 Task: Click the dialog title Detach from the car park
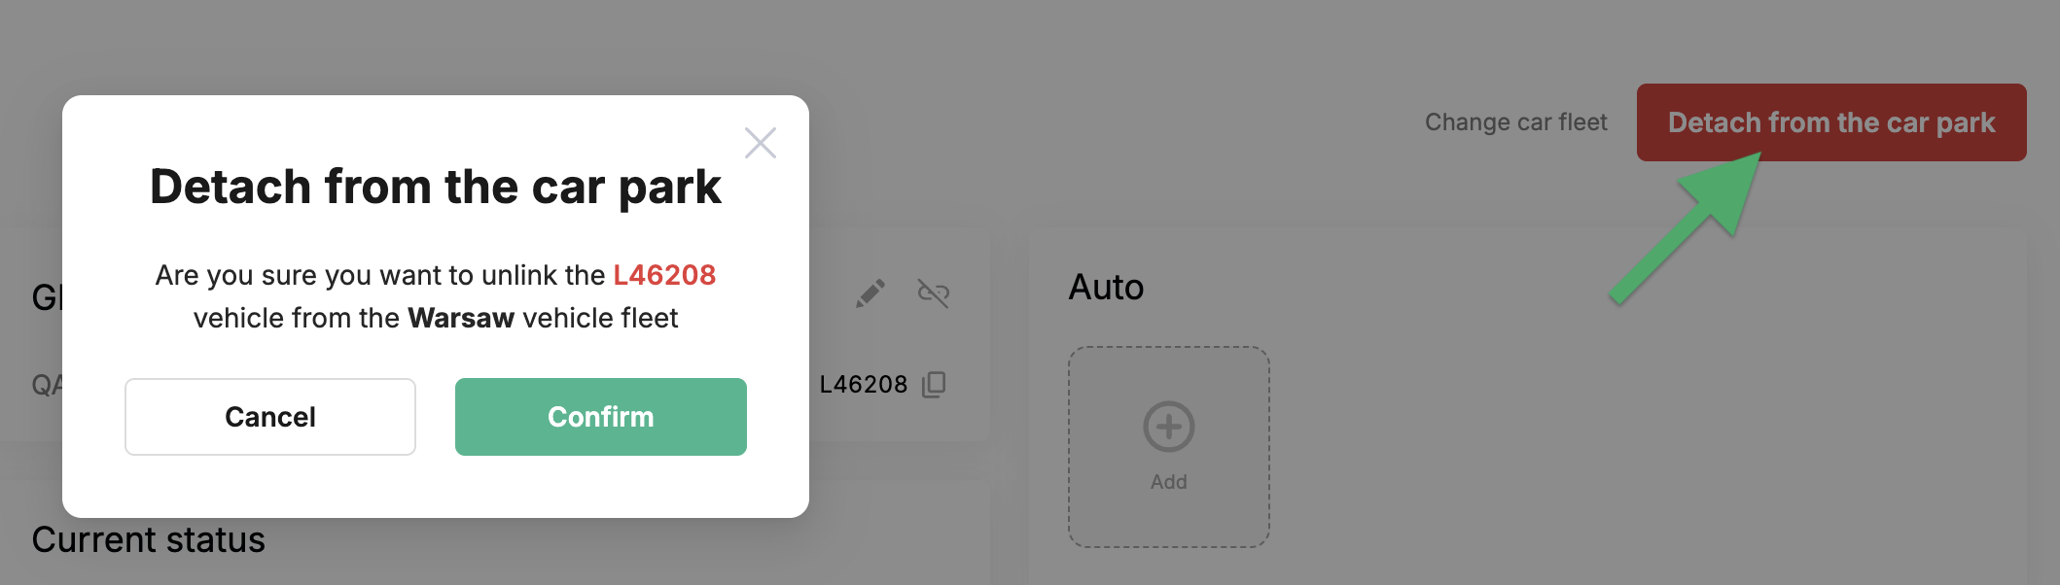coord(436,187)
